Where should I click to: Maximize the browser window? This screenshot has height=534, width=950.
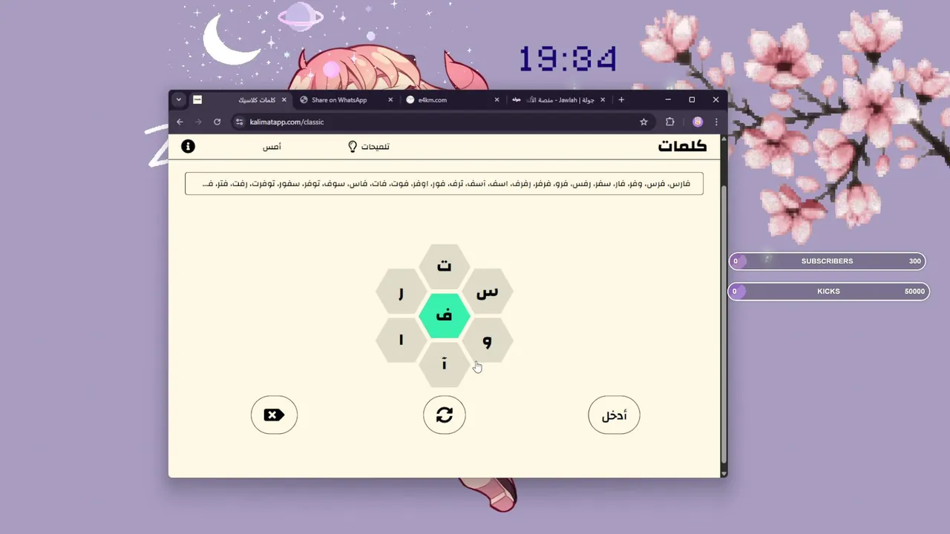[x=692, y=99]
